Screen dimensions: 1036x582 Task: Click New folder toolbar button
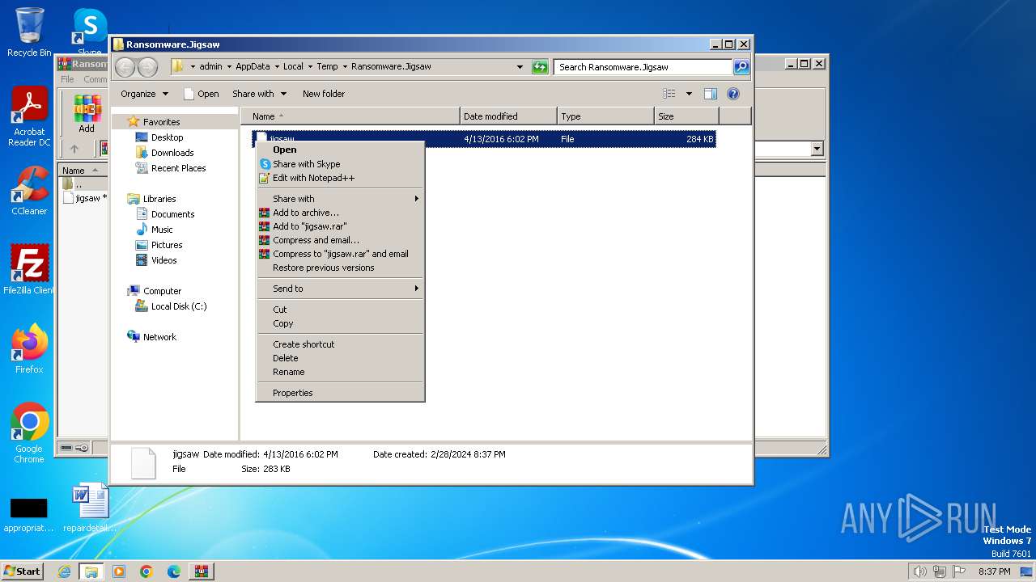click(x=324, y=94)
